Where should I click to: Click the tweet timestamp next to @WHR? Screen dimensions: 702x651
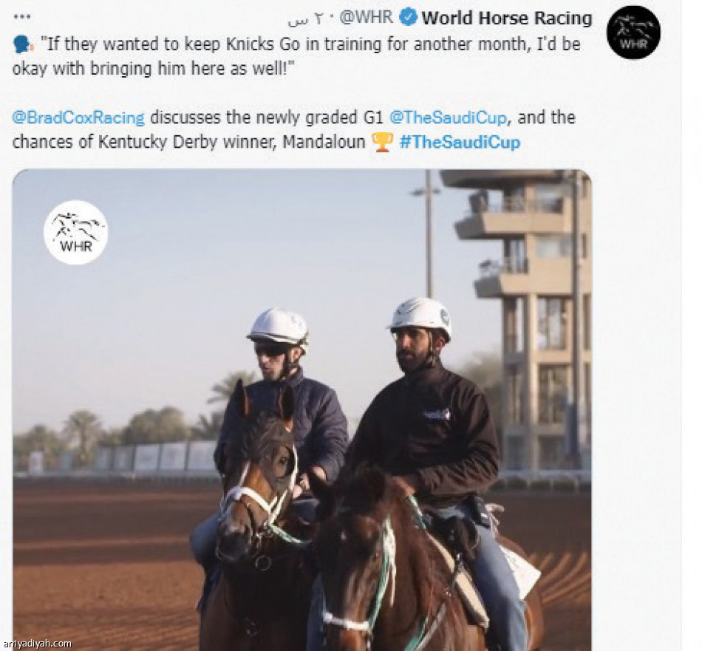pyautogui.click(x=305, y=18)
